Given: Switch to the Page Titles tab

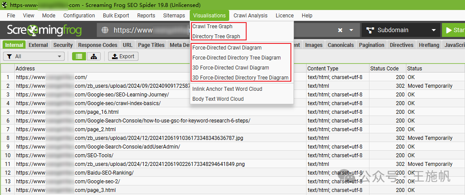Looking at the screenshot, I should (x=151, y=45).
